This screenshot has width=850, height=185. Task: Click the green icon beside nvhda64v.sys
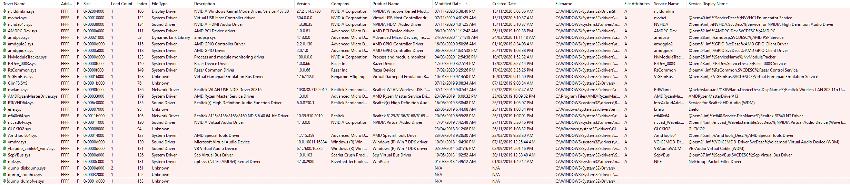click(4, 24)
